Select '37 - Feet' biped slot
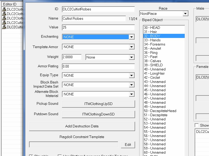The height and width of the screenshot is (156, 209). tap(164, 57)
